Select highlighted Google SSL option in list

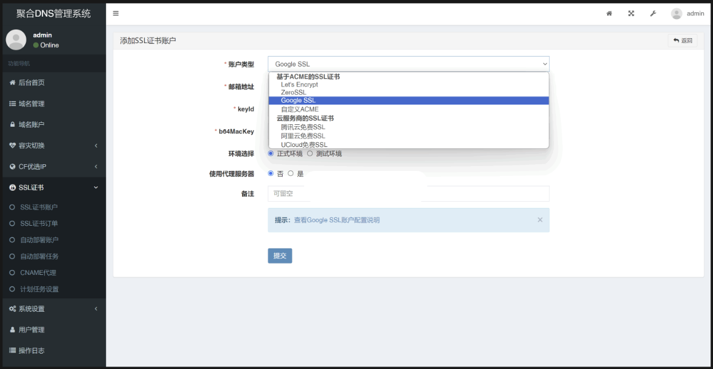coord(409,100)
